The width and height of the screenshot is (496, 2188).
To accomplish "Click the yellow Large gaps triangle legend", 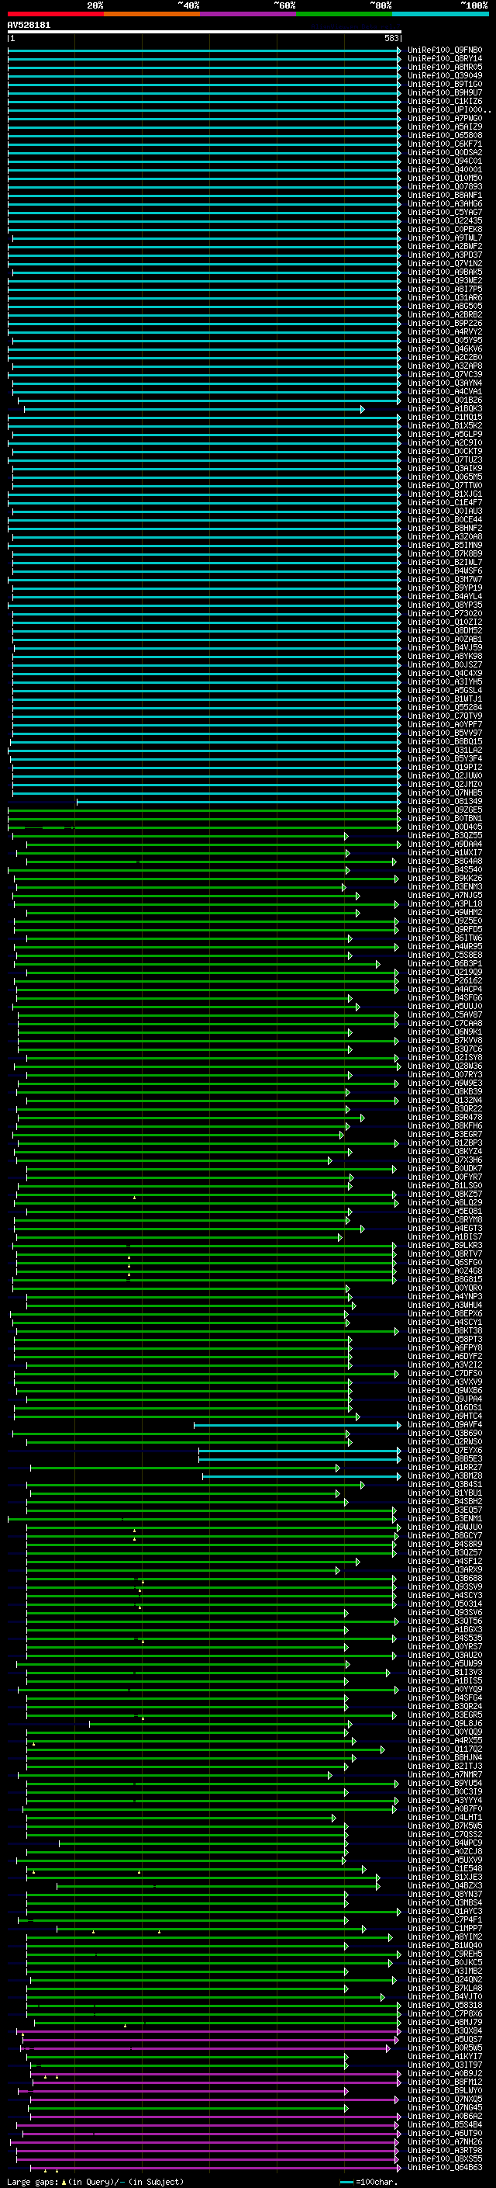I will 64,2181.
